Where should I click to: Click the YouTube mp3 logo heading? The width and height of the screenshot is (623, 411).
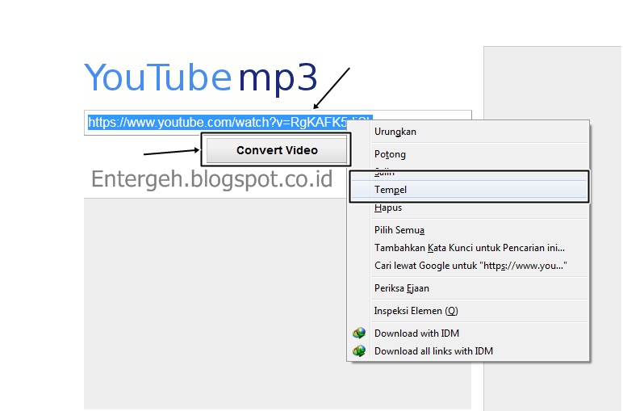coord(201,78)
